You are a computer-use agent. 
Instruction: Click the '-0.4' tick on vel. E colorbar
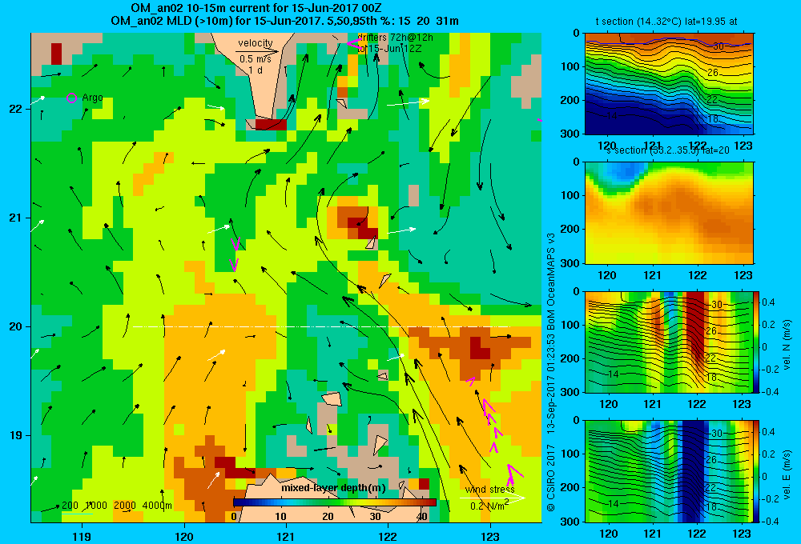click(x=770, y=521)
